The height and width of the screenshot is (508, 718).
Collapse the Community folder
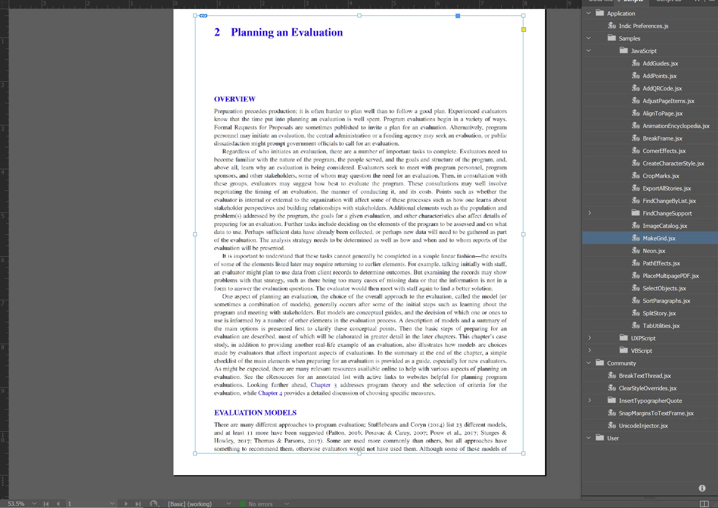[x=588, y=363]
